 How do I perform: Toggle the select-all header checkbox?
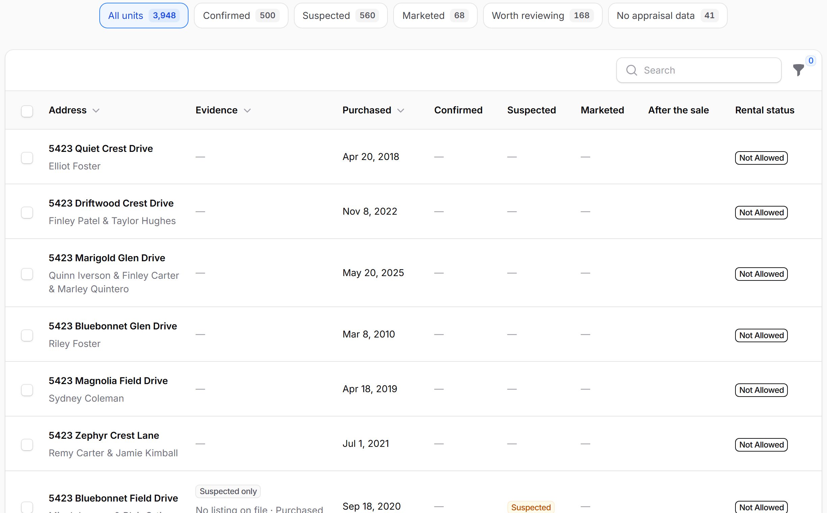(x=27, y=111)
